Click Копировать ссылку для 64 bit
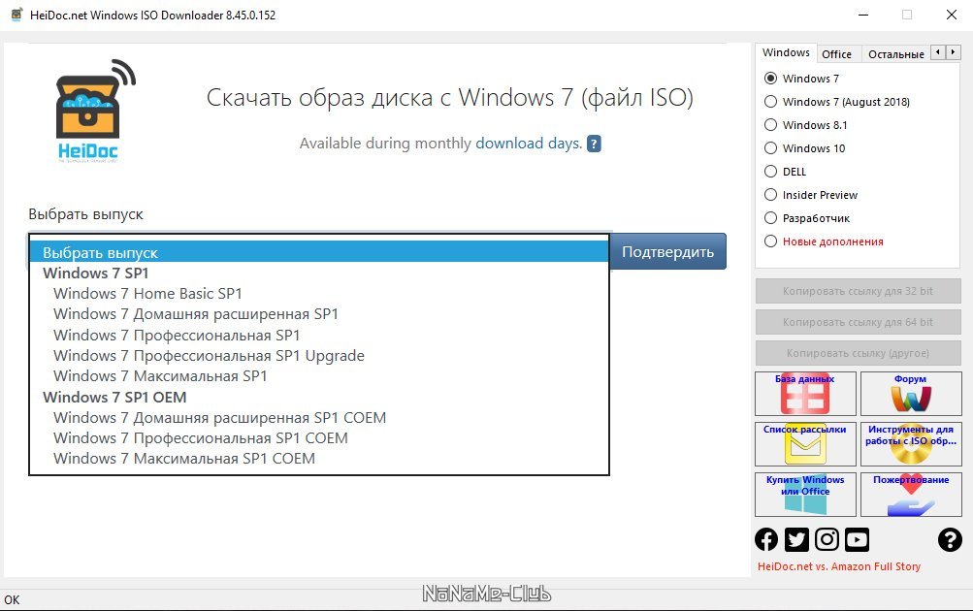The image size is (973, 611). [x=859, y=322]
